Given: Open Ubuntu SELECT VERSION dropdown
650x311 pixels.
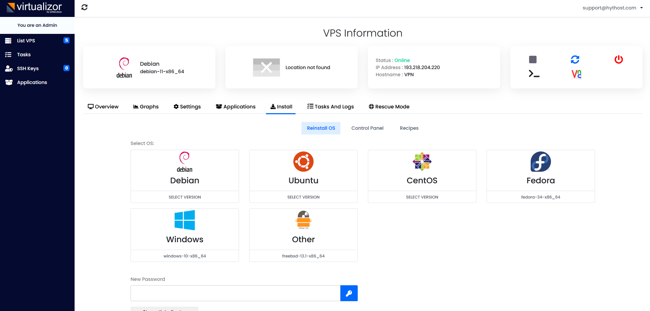Looking at the screenshot, I should pyautogui.click(x=303, y=197).
